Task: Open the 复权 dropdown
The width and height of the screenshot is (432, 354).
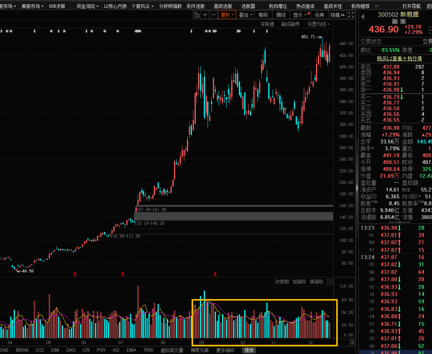Action: coord(227,15)
